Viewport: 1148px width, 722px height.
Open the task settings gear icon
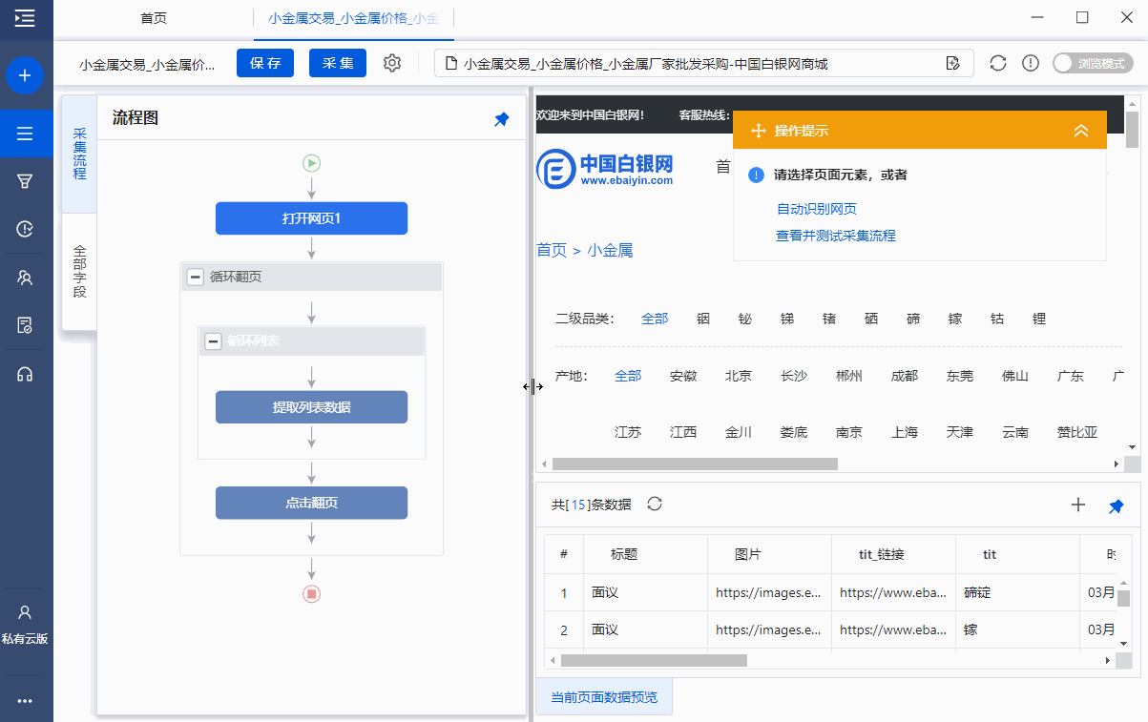(x=389, y=63)
